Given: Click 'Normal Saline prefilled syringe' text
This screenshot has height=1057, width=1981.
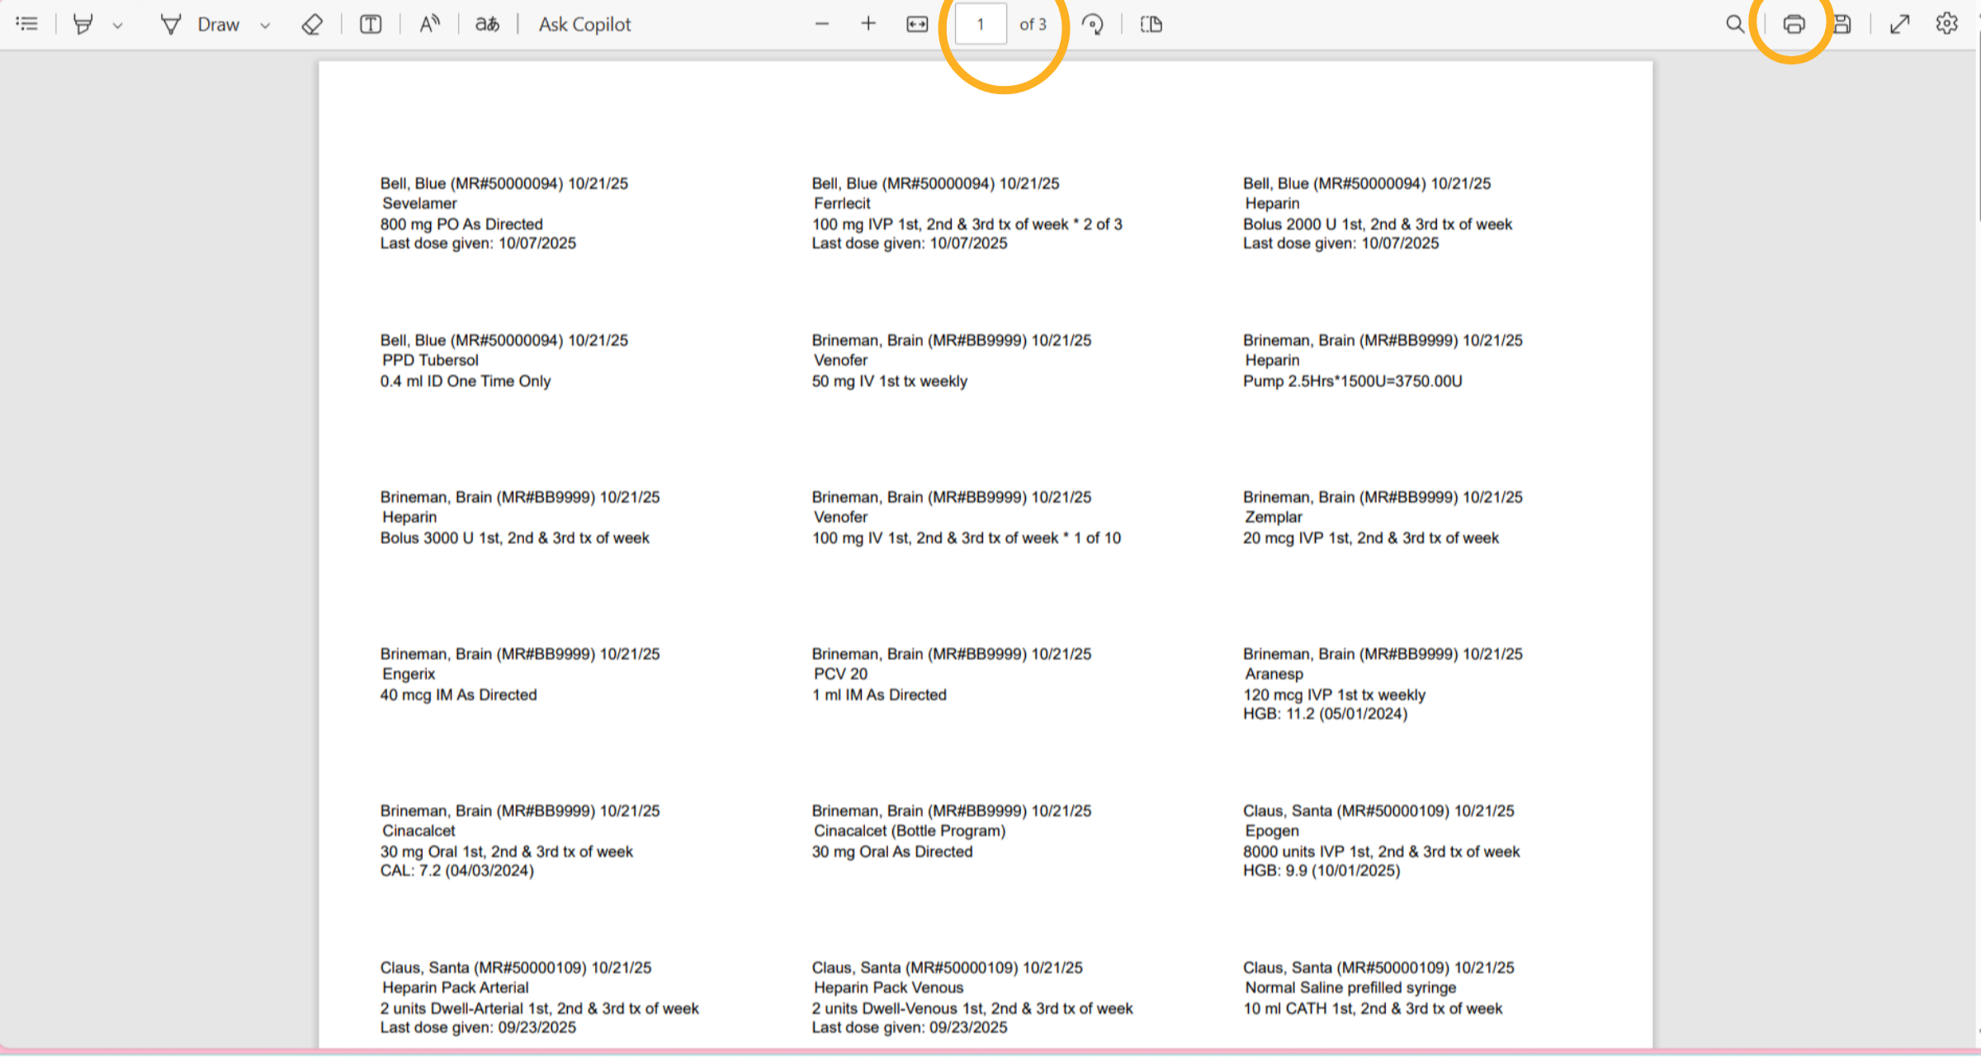Looking at the screenshot, I should tap(1350, 987).
